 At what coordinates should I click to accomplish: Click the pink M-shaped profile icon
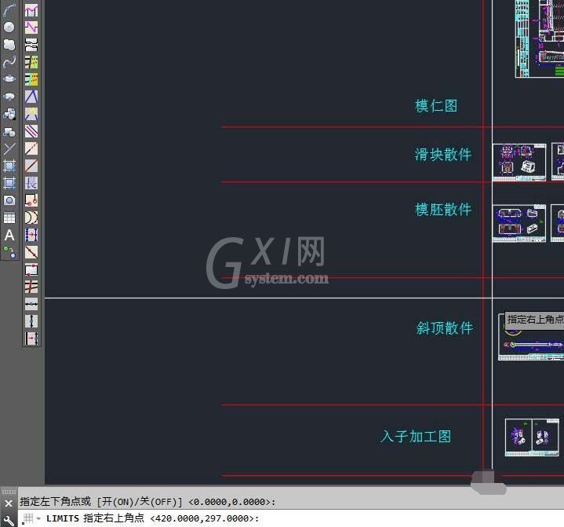coord(31,10)
